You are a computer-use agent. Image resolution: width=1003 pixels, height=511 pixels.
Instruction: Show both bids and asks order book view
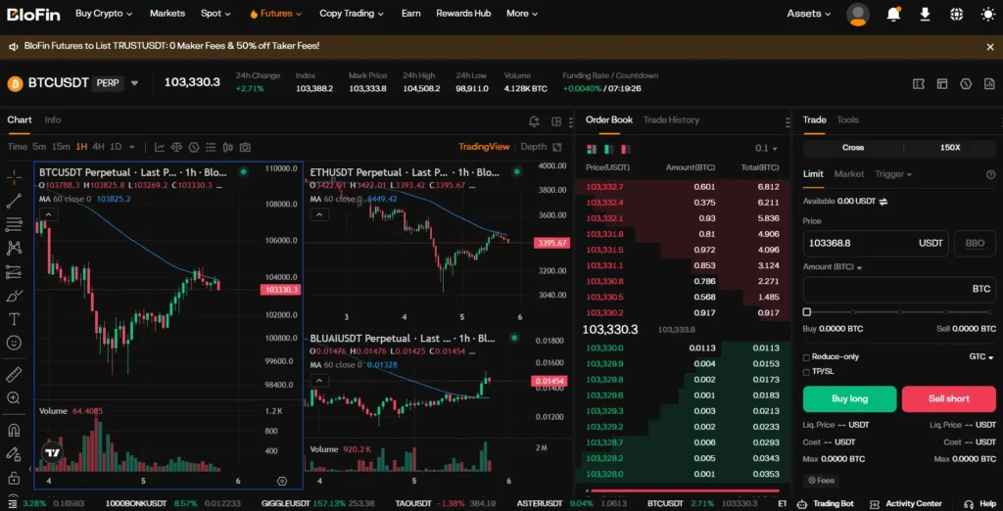592,149
